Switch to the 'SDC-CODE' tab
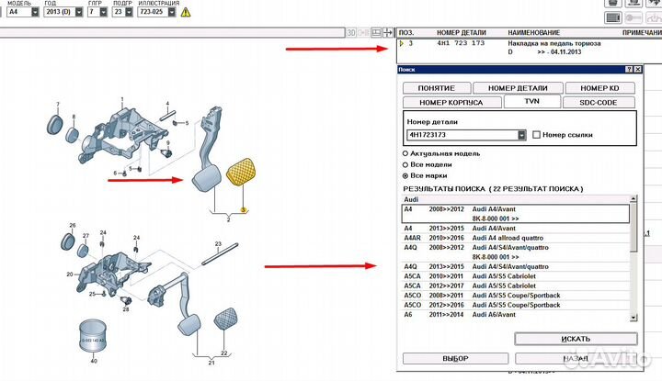The image size is (662, 381). (x=599, y=102)
